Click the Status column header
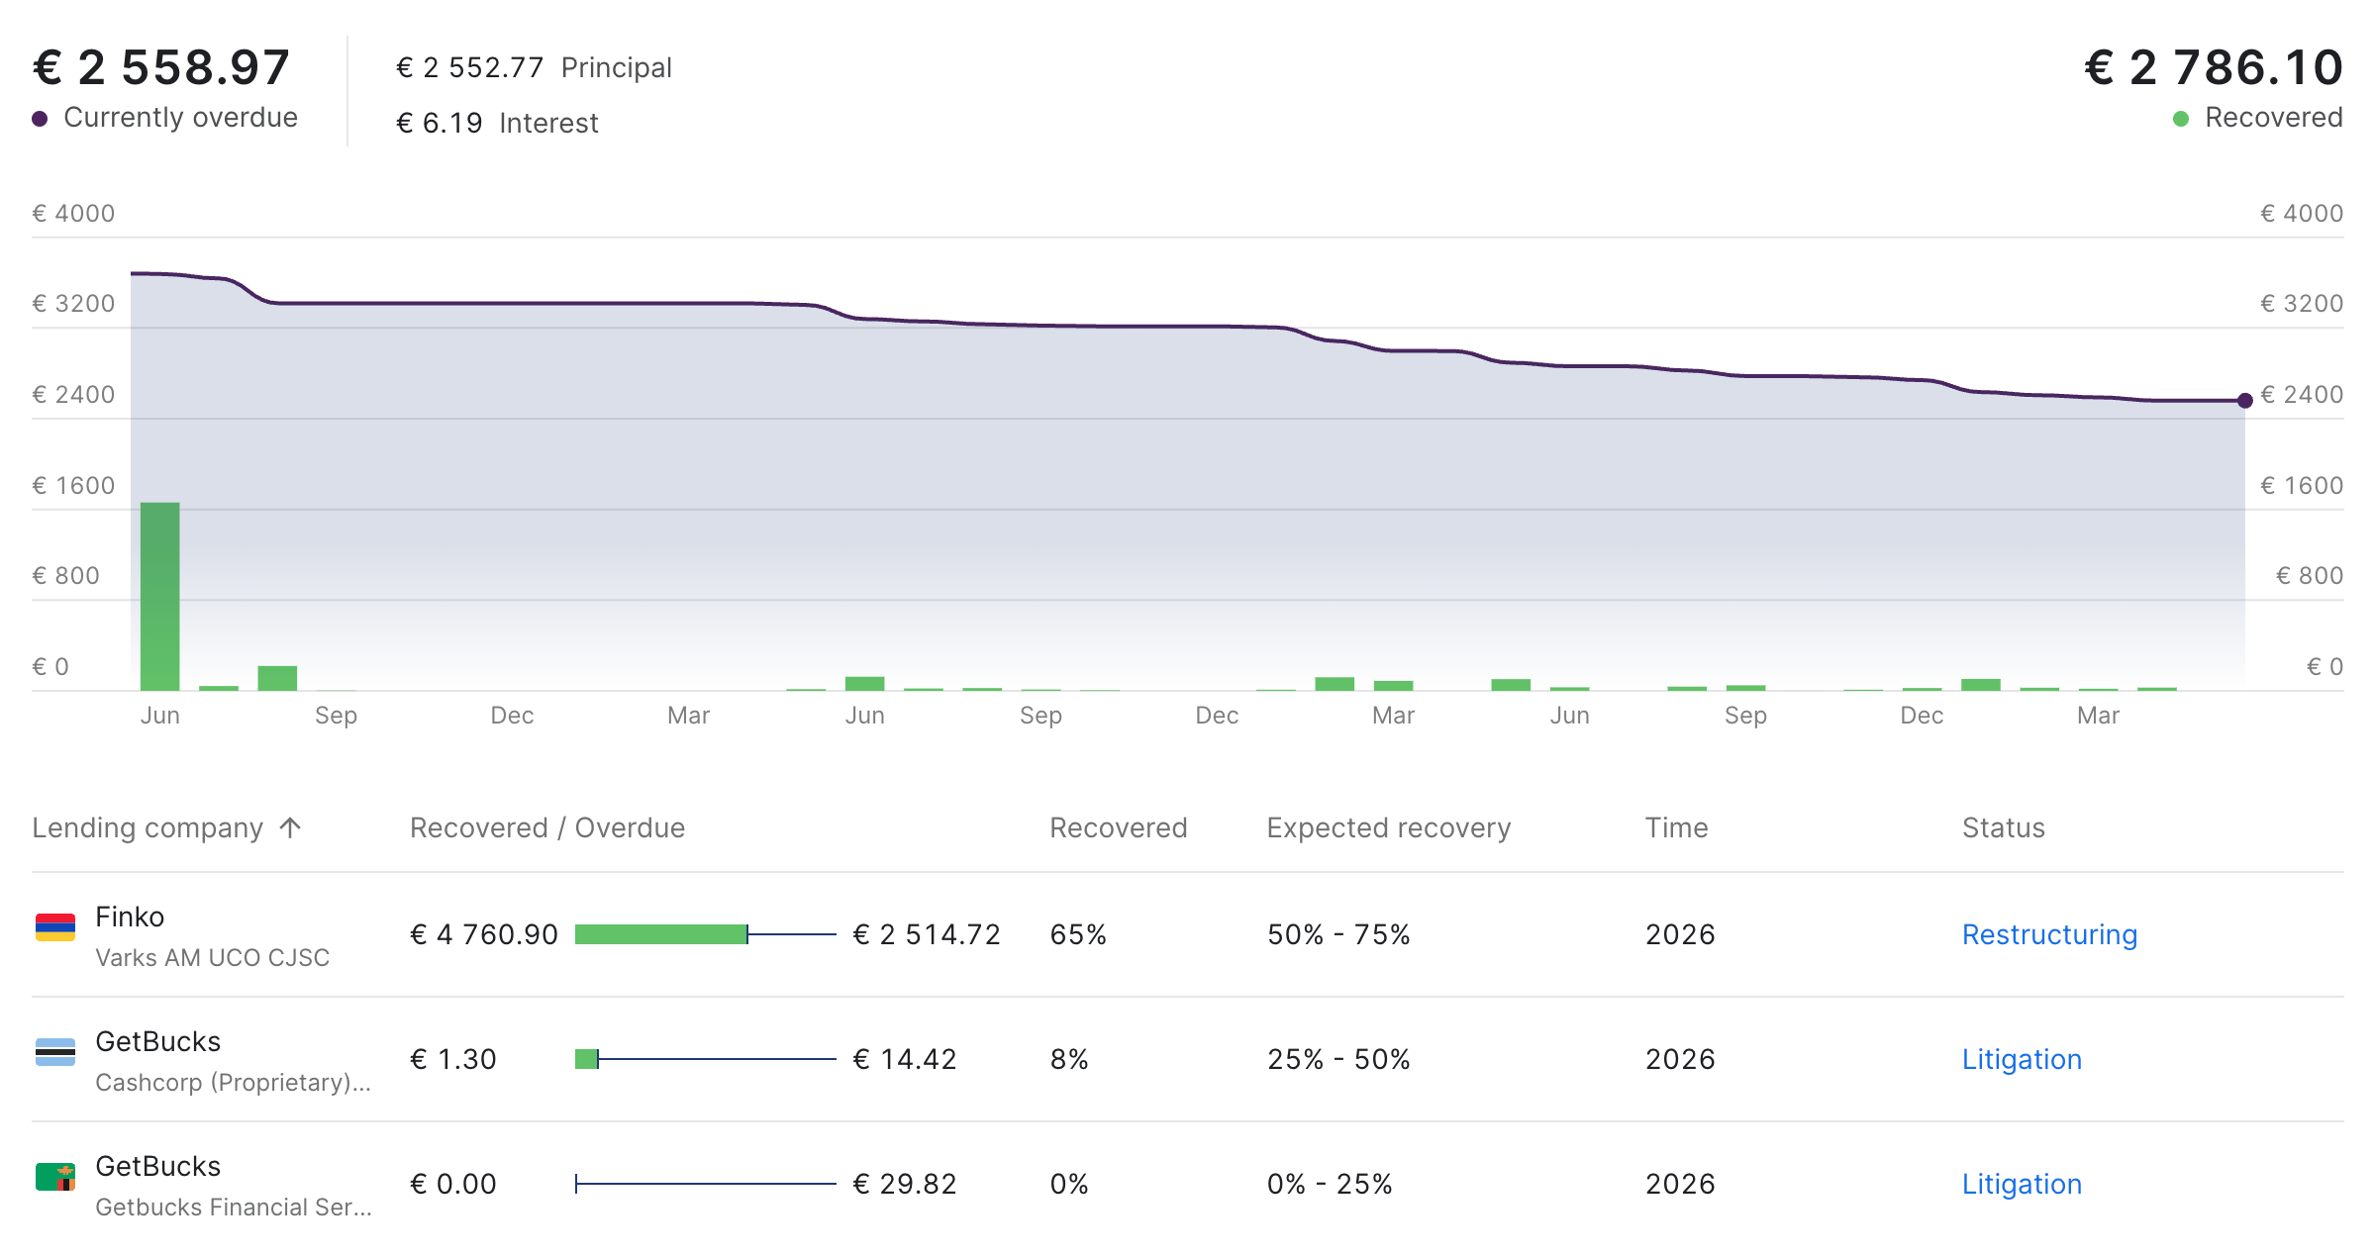Screen dimensions: 2374x1257 2003,827
